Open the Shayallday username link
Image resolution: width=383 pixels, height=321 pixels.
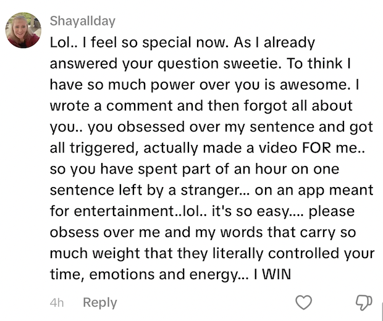click(83, 21)
